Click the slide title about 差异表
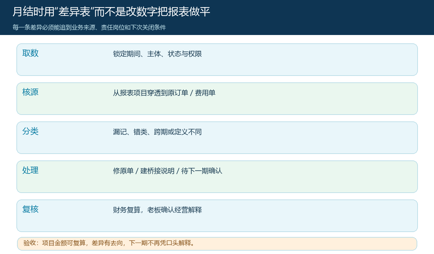The height and width of the screenshot is (254, 434). coord(111,12)
